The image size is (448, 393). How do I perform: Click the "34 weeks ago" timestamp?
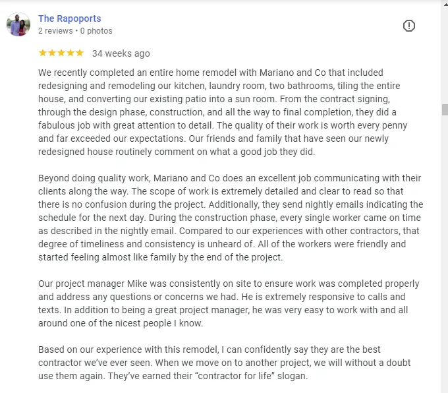(x=121, y=53)
